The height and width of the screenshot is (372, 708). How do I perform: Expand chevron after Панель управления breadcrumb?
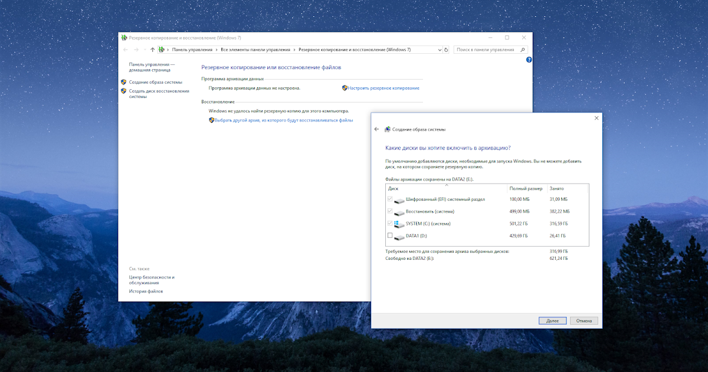coord(217,50)
